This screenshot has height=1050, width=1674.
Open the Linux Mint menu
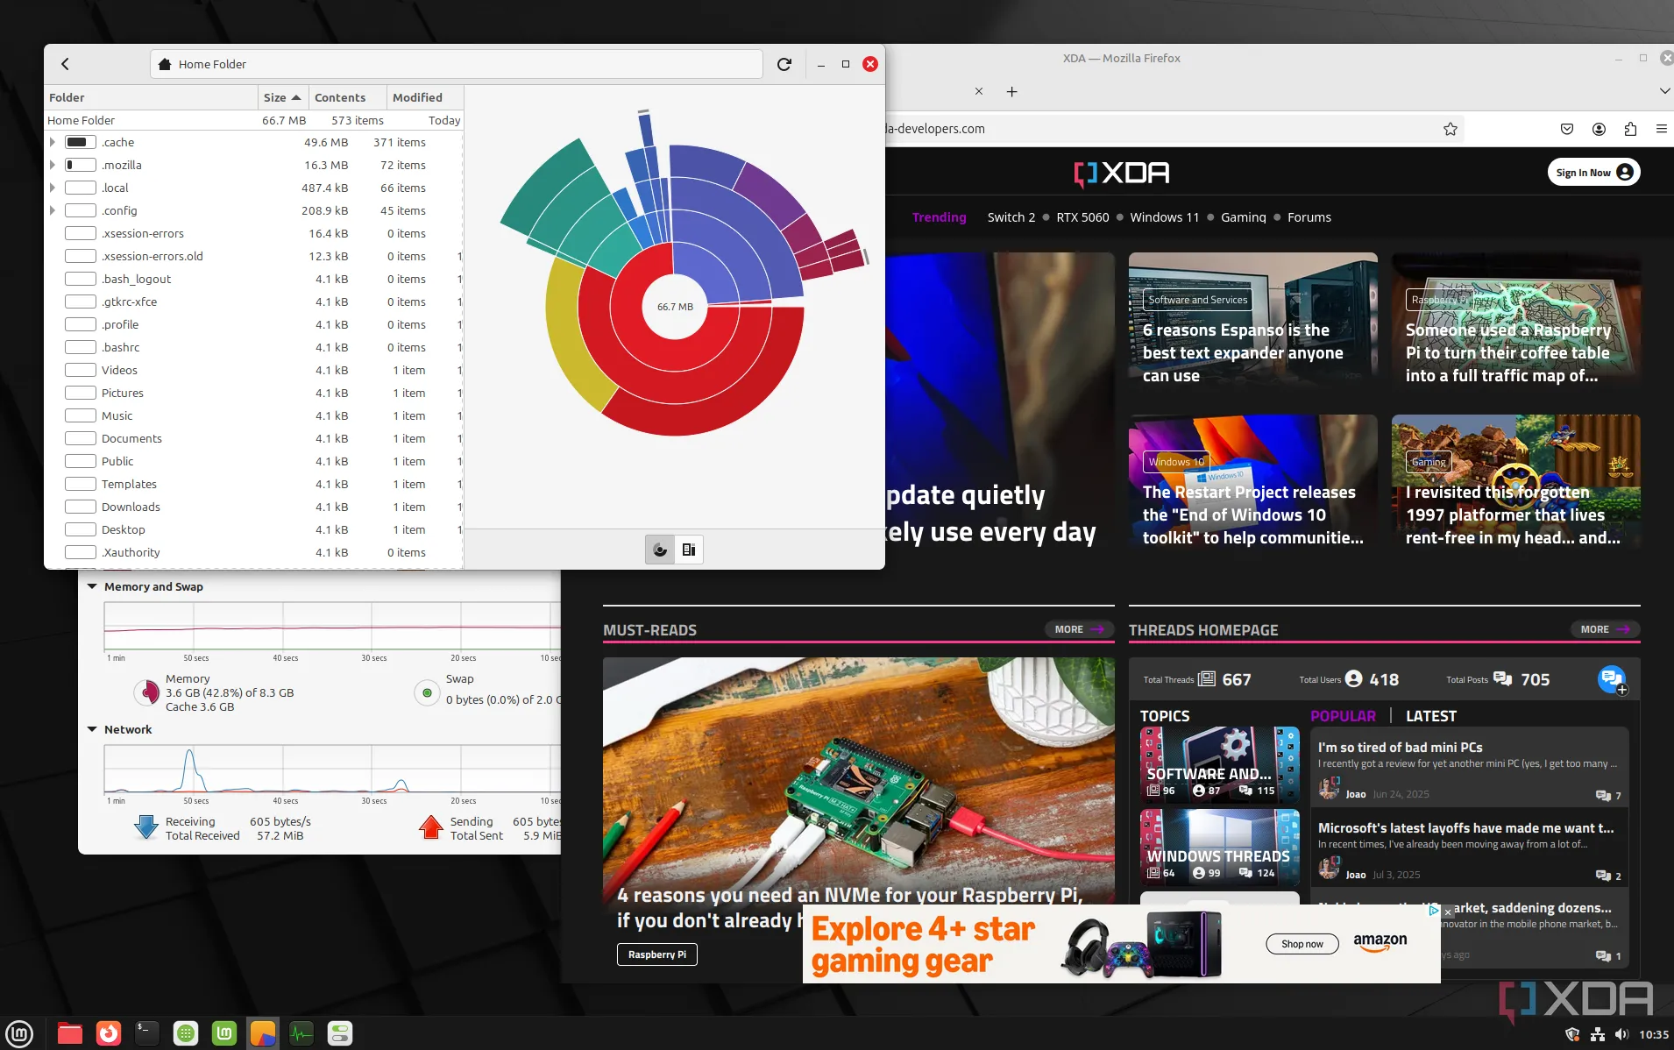(x=18, y=1033)
